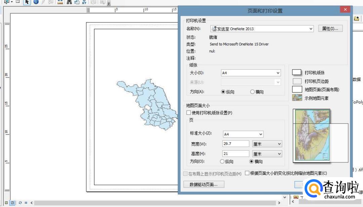Click the sample map preview thumbnail
The height and width of the screenshot is (207, 363).
[x=311, y=136]
